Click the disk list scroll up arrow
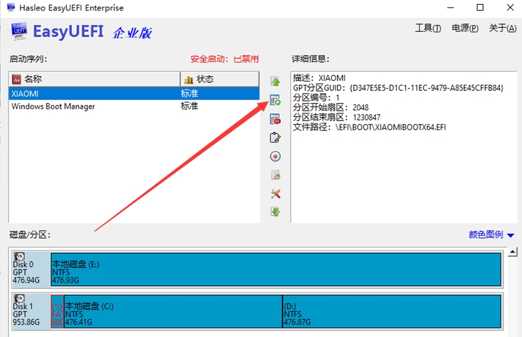Image resolution: width=522 pixels, height=337 pixels. 513,252
